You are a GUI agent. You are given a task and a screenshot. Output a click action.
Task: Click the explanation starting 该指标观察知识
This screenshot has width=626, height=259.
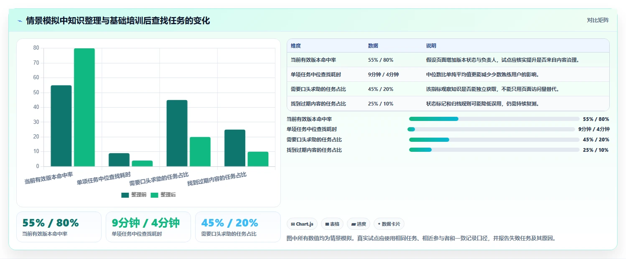pos(493,89)
